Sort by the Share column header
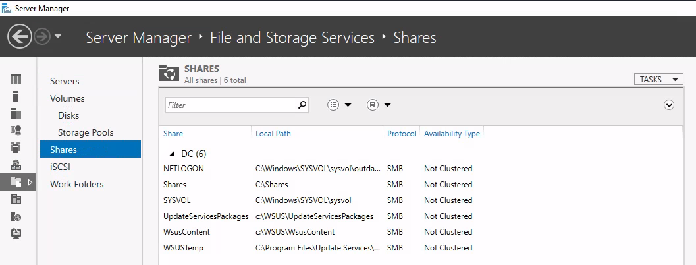This screenshot has width=696, height=265. [173, 133]
